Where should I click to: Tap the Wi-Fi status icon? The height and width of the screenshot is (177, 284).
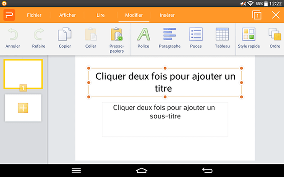(251, 4)
